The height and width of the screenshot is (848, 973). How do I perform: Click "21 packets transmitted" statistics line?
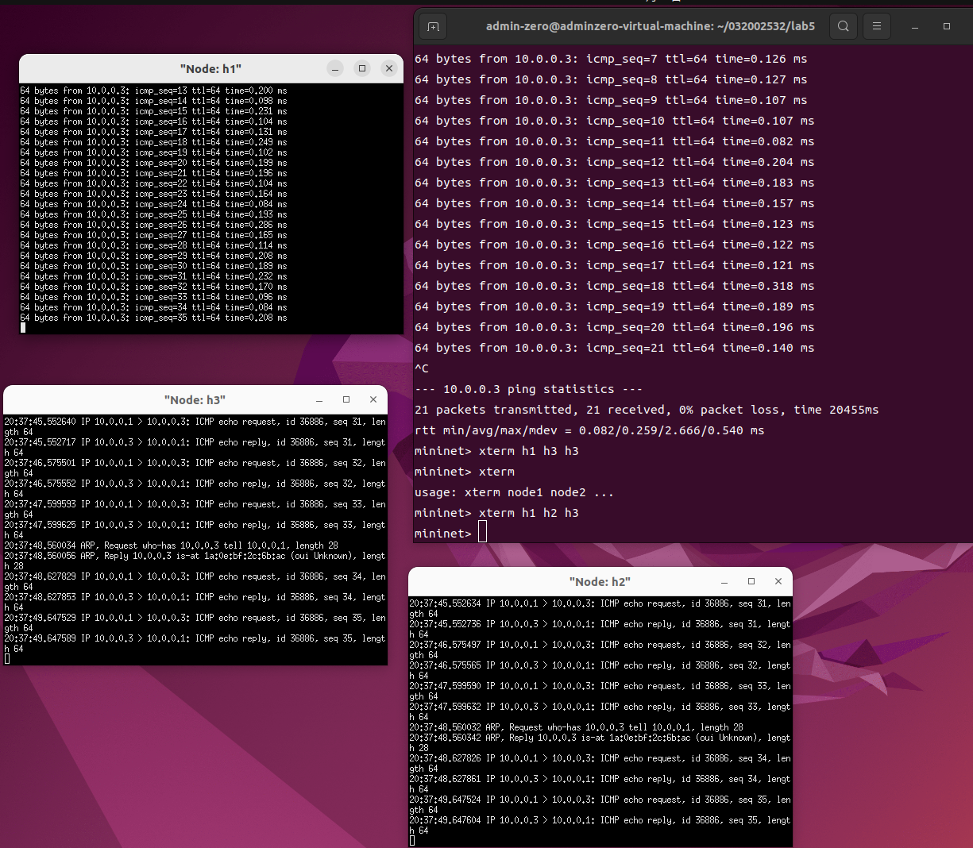pos(647,410)
